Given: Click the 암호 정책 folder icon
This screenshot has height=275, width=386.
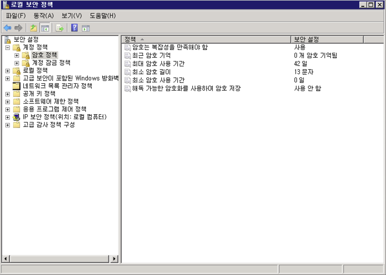Looking at the screenshot, I should 26,55.
